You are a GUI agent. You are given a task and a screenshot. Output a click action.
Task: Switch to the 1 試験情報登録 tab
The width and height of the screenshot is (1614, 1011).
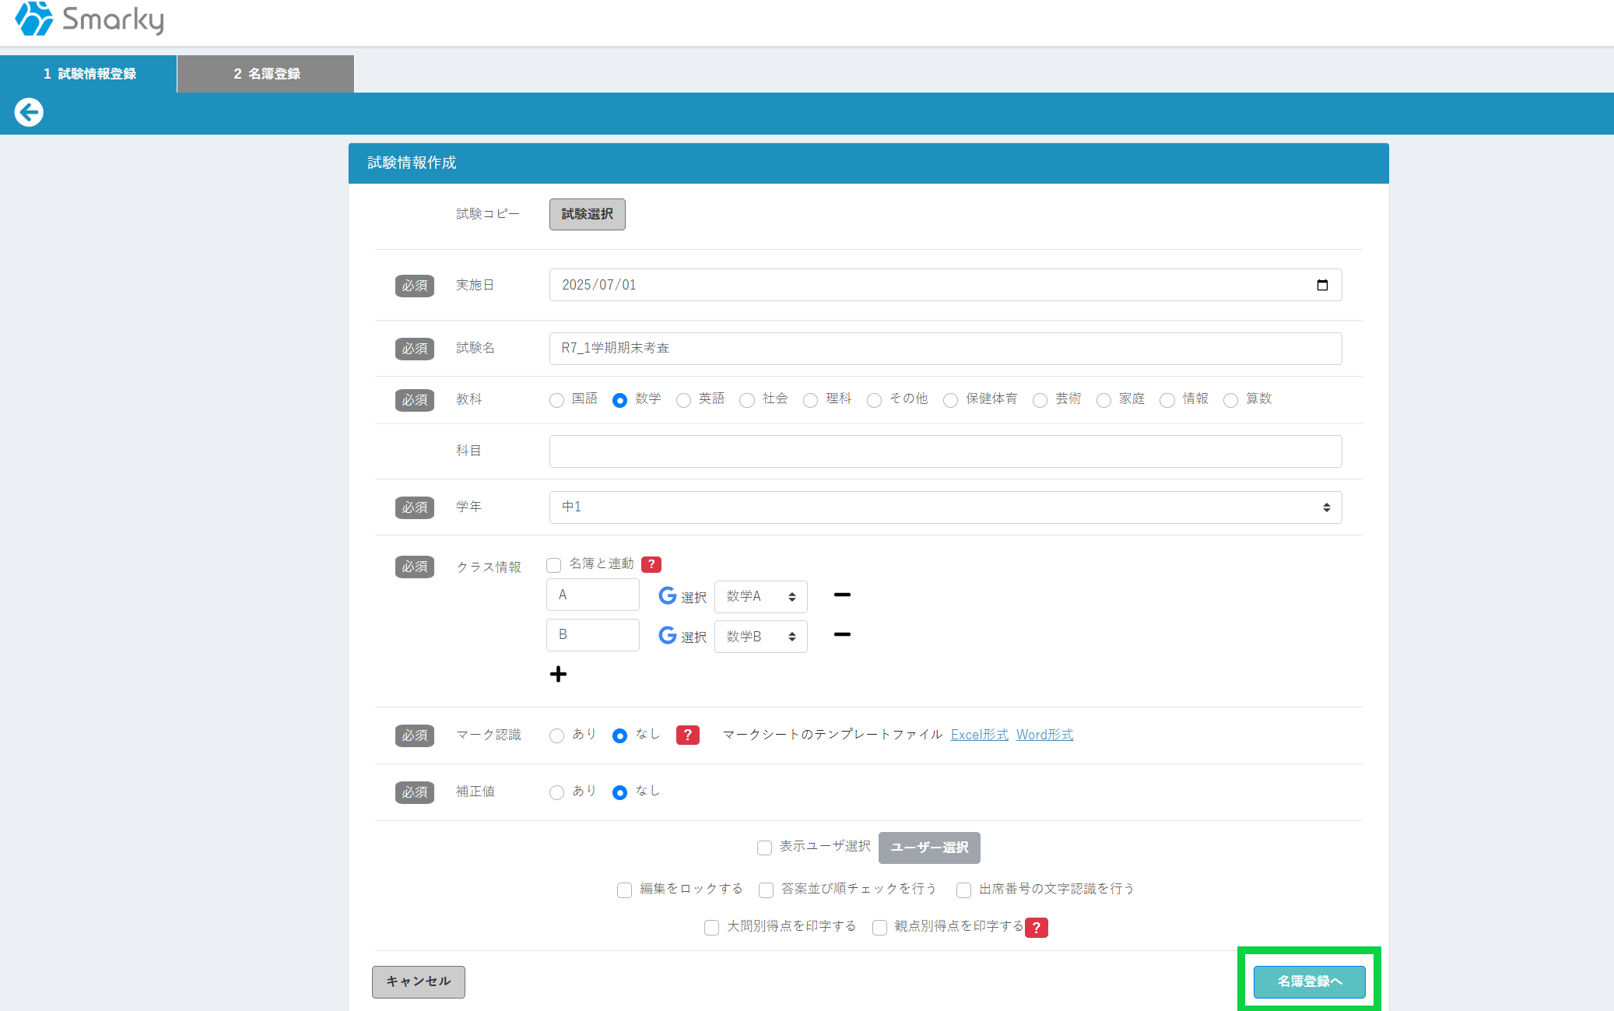click(x=89, y=74)
